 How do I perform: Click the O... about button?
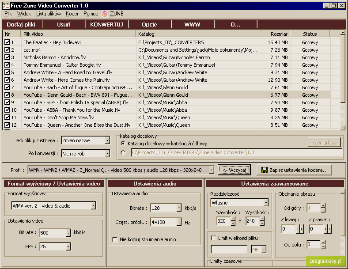pos(235,24)
